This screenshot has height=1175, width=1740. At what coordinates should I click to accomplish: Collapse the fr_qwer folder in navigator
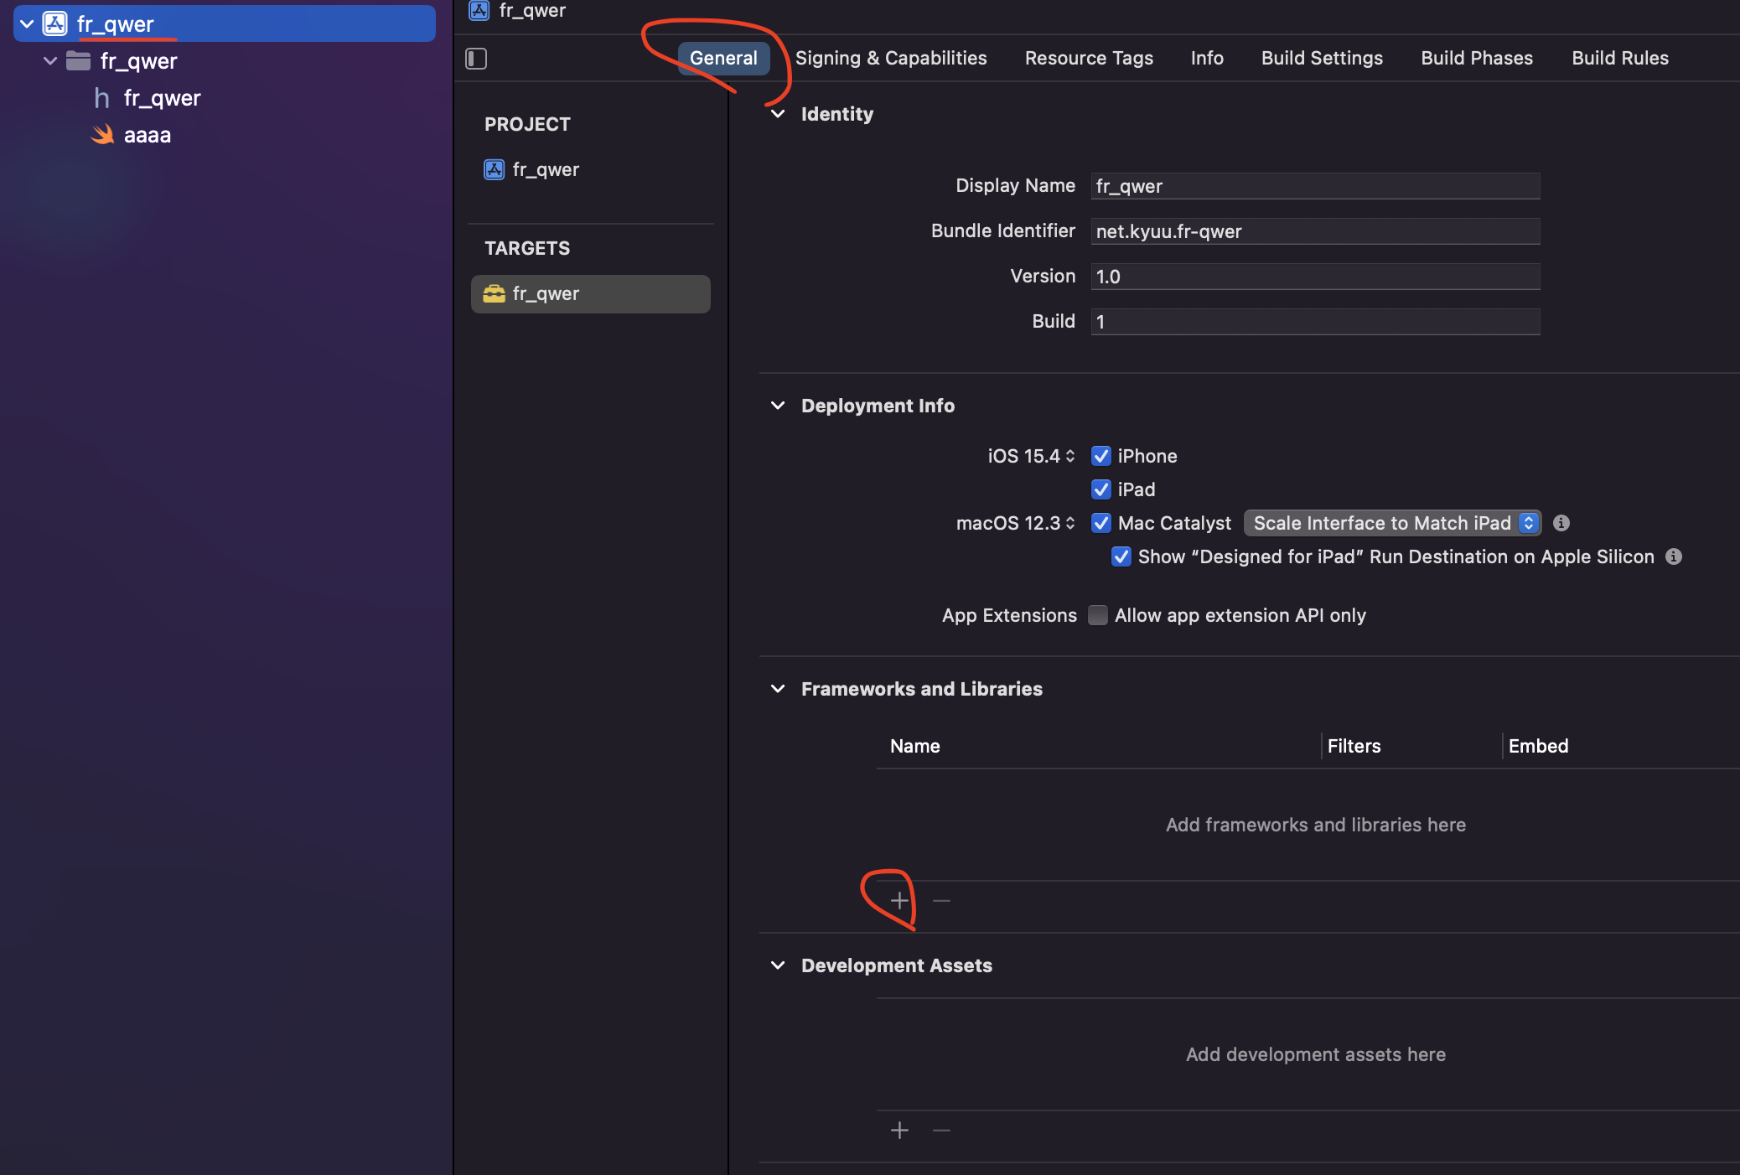[x=50, y=61]
